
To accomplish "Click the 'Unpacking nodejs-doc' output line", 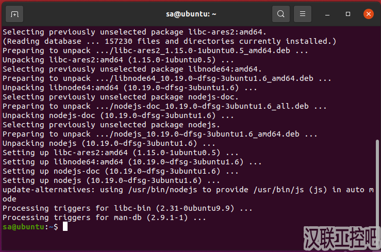I will pyautogui.click(x=120, y=115).
